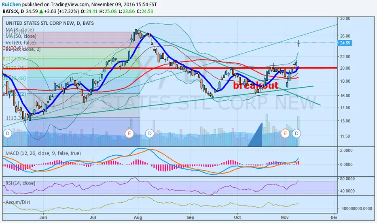
Task: Click the earnings E marker before August
Action: (x=129, y=133)
